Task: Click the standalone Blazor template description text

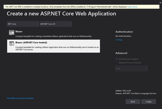Action: tap(54, 36)
